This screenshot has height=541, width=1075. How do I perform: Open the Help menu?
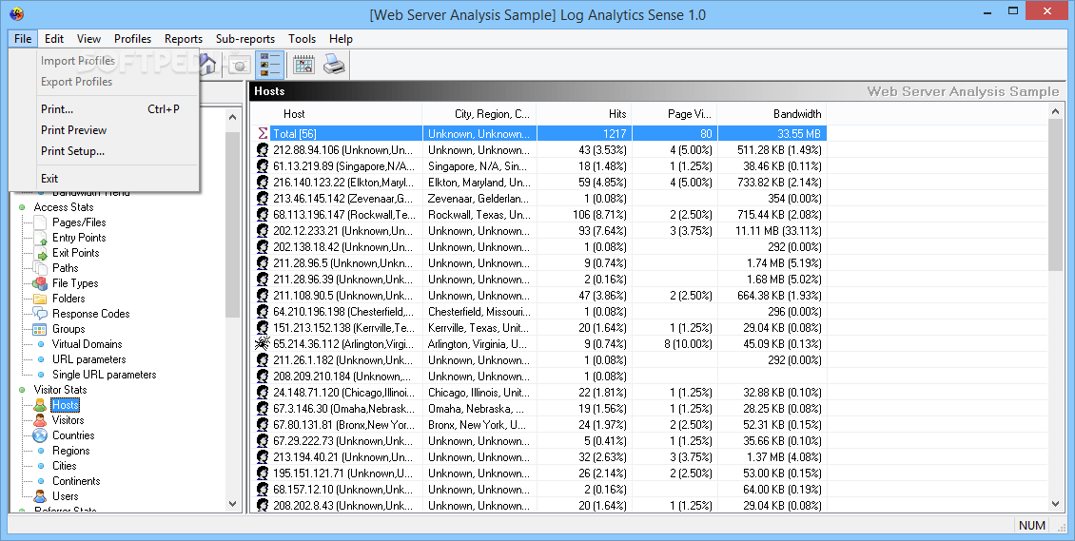click(x=340, y=38)
